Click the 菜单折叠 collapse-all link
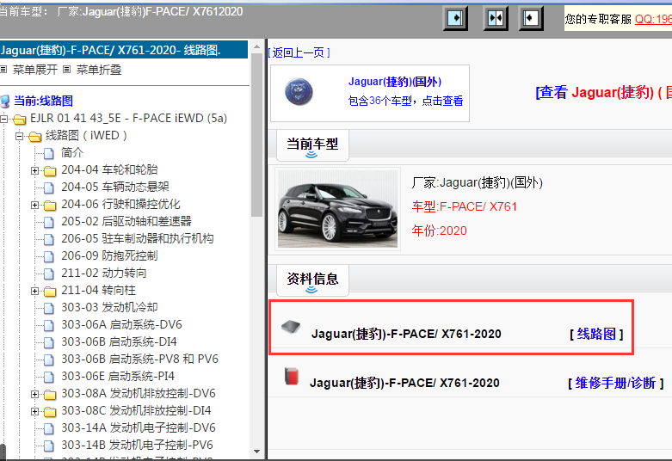The image size is (672, 461). pyautogui.click(x=99, y=70)
